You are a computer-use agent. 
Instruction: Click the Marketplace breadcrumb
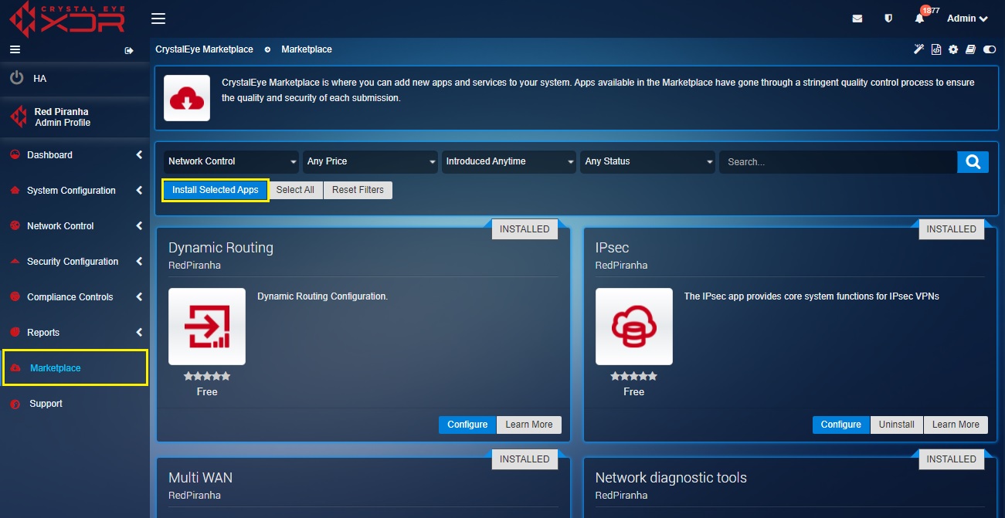click(x=307, y=49)
